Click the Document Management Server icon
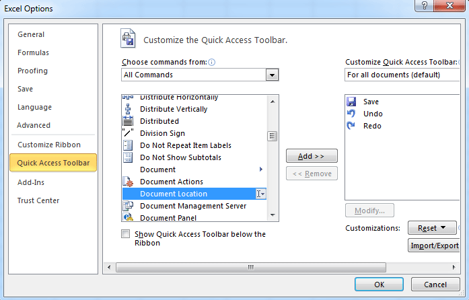The image size is (469, 300). (x=128, y=206)
